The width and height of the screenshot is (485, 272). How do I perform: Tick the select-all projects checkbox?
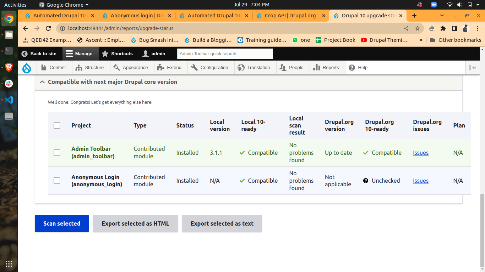[x=57, y=125]
